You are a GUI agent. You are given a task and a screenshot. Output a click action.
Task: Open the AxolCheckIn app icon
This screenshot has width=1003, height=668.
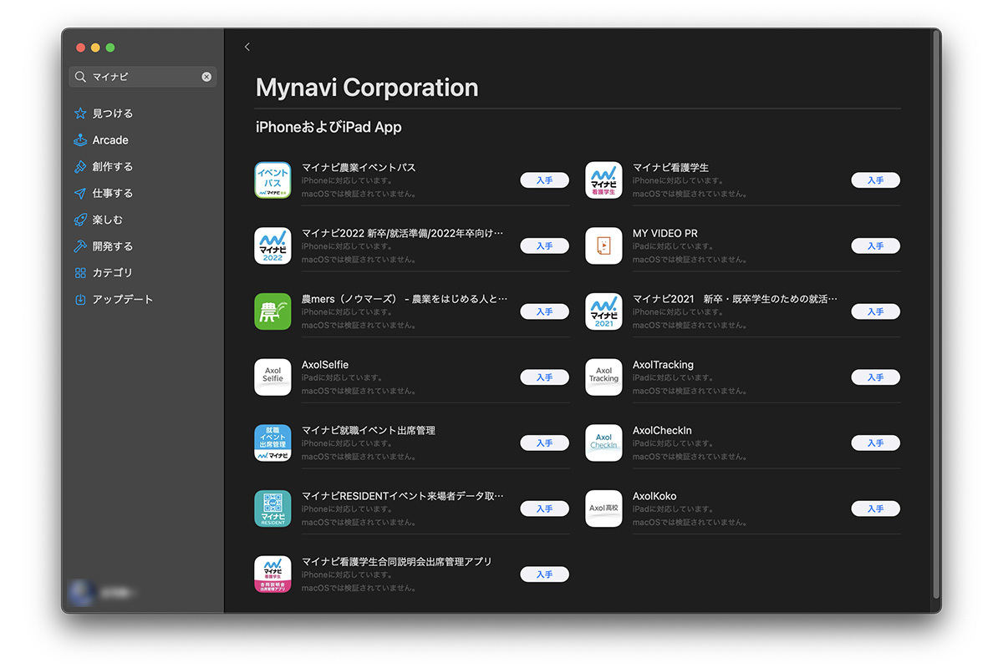pos(603,443)
